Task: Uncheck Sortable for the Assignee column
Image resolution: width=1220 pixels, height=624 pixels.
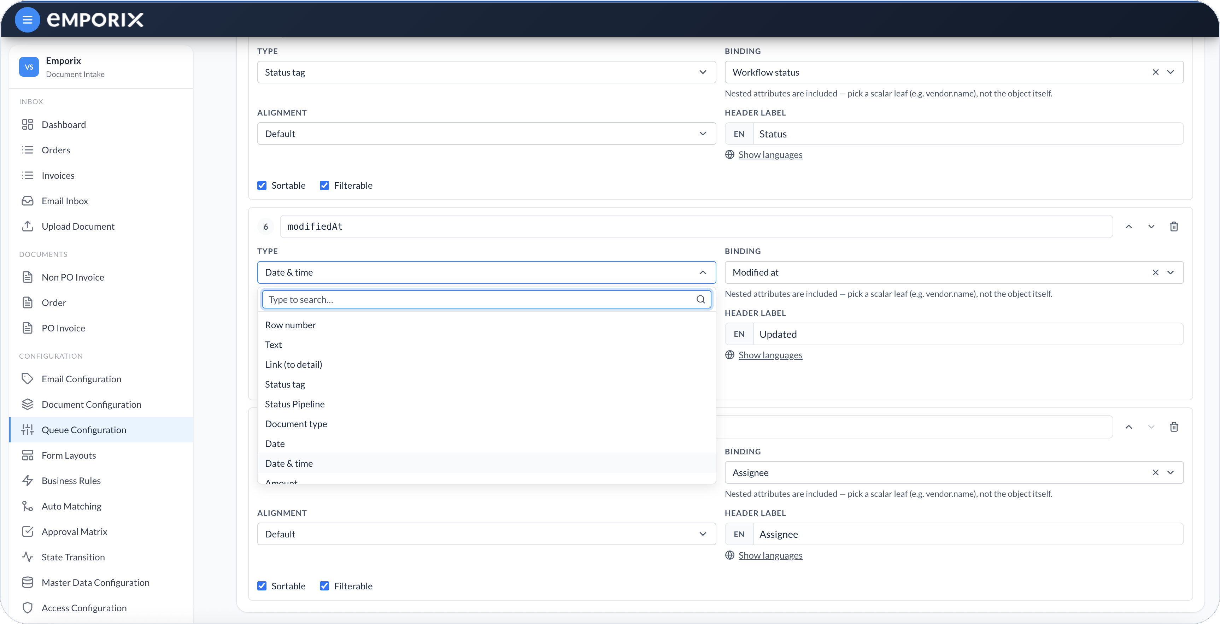Action: pos(262,585)
